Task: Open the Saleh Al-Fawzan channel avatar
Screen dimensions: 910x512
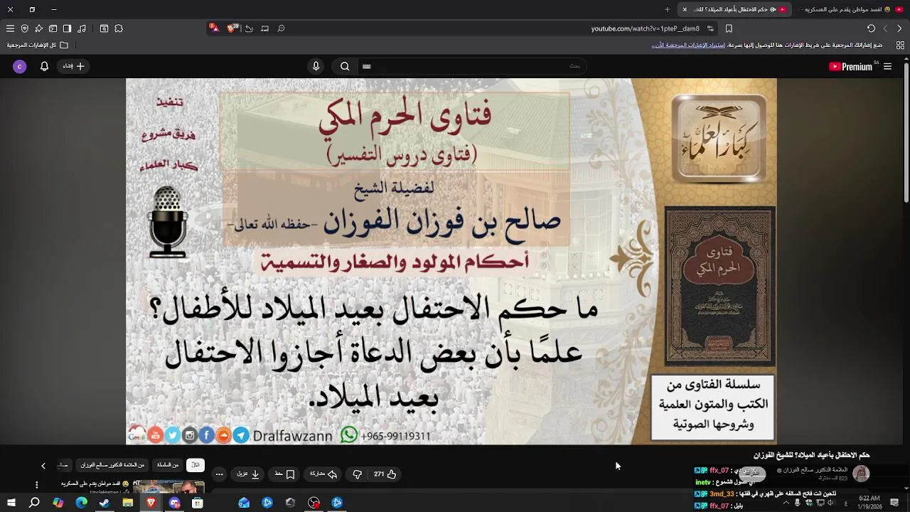Action: pyautogui.click(x=861, y=474)
